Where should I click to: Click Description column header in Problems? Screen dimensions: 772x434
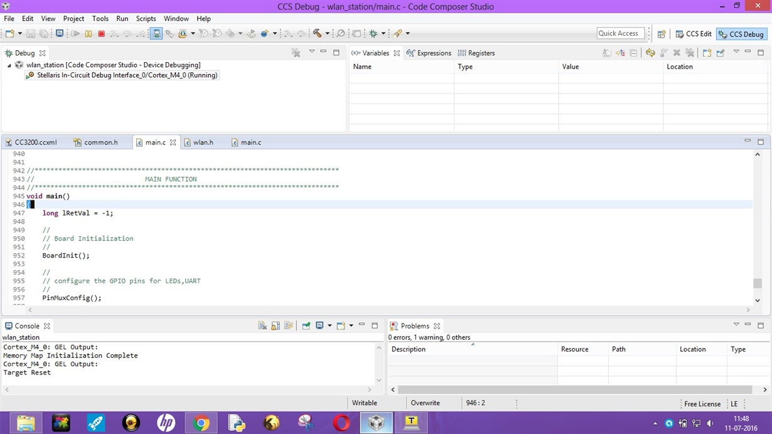click(473, 349)
